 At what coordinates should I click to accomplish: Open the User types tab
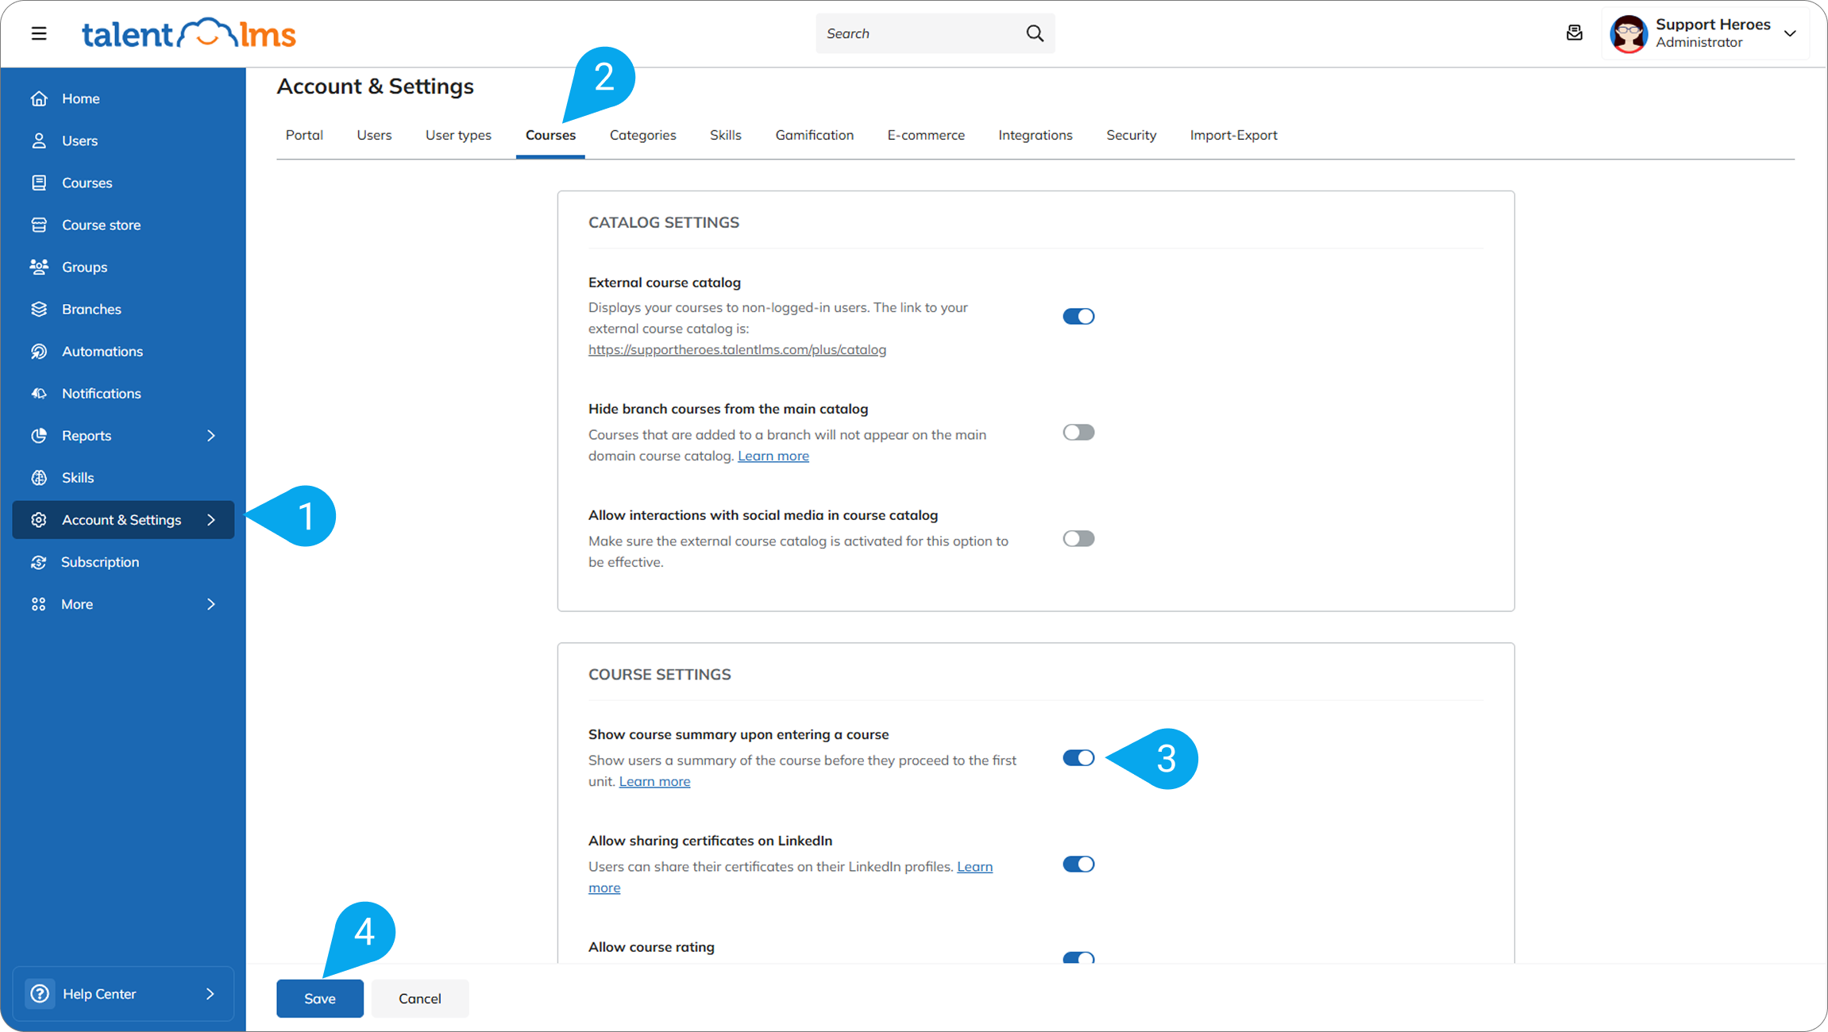click(458, 135)
